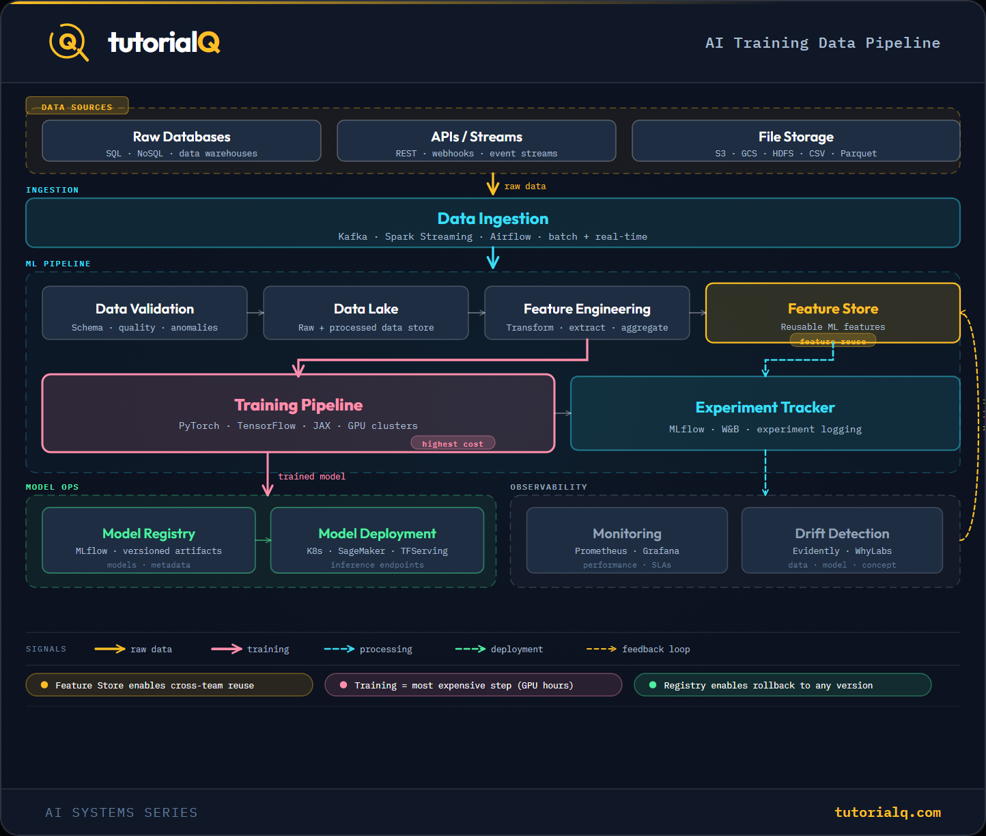
Task: Click the SIGNALS legend heading
Action: pyautogui.click(x=46, y=649)
